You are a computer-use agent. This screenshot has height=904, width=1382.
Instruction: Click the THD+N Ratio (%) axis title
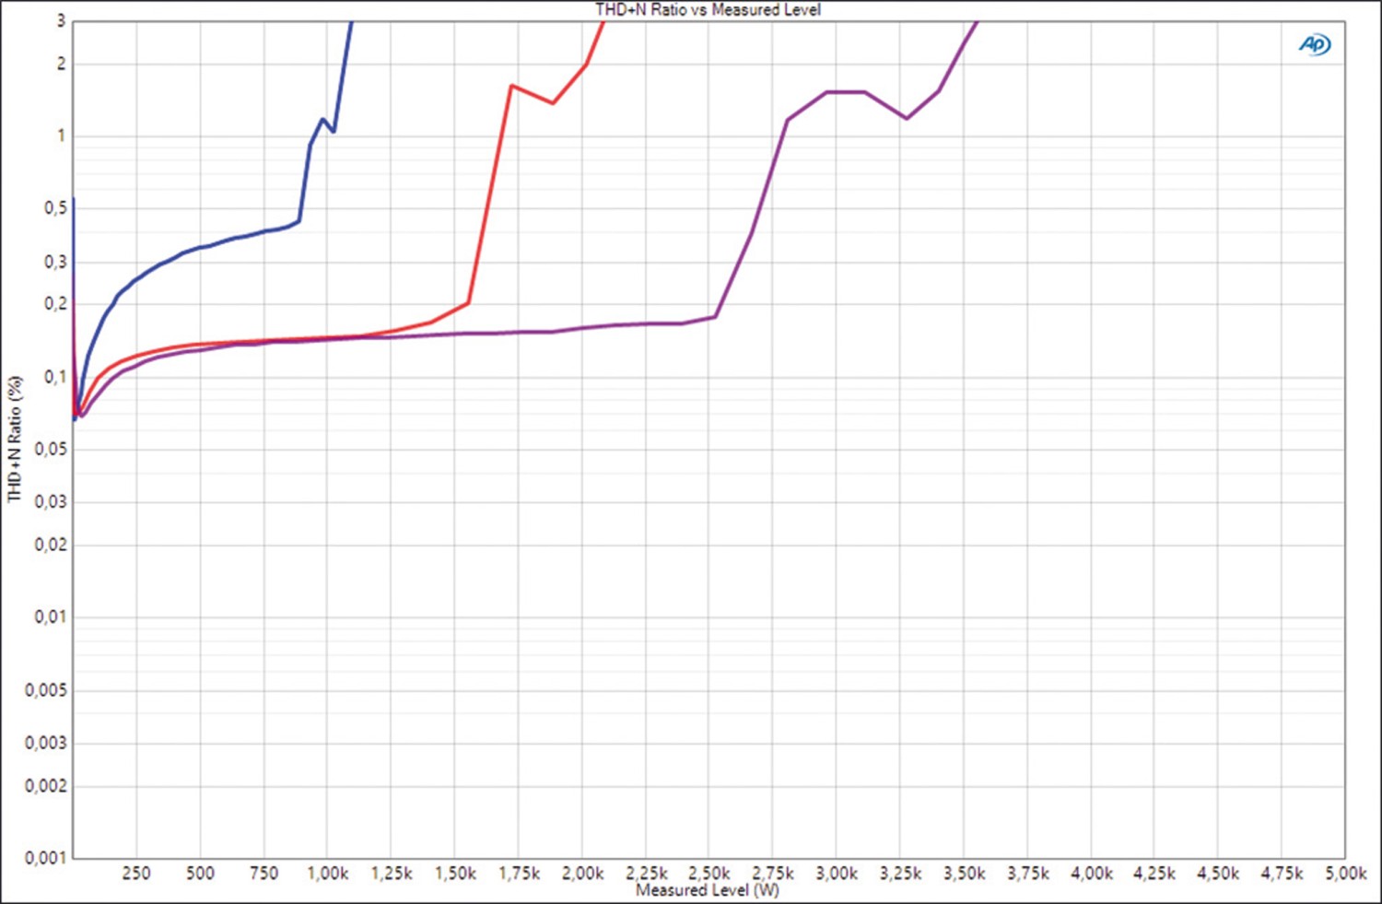click(x=15, y=439)
